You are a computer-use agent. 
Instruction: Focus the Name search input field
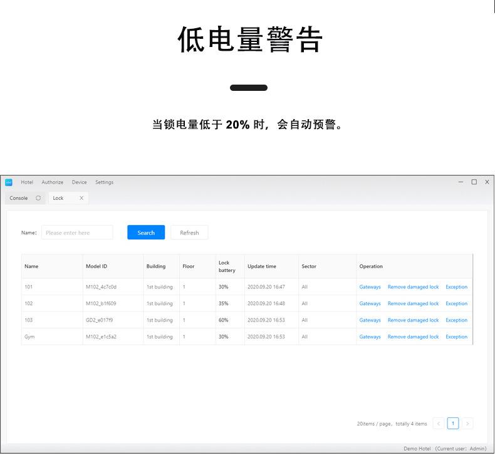click(77, 233)
